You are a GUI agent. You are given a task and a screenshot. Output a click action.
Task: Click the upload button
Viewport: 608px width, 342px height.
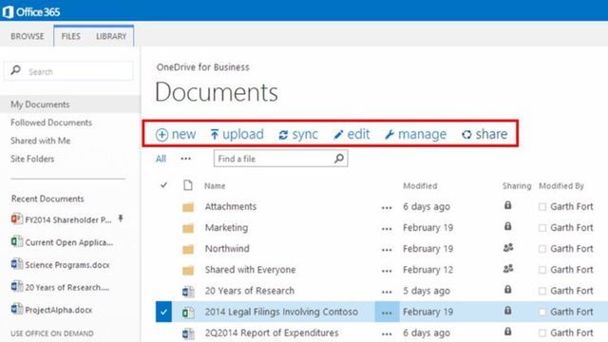click(x=237, y=134)
